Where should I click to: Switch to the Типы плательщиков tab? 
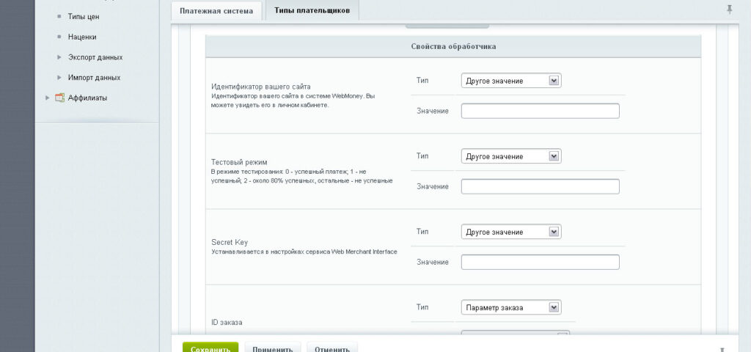312,11
